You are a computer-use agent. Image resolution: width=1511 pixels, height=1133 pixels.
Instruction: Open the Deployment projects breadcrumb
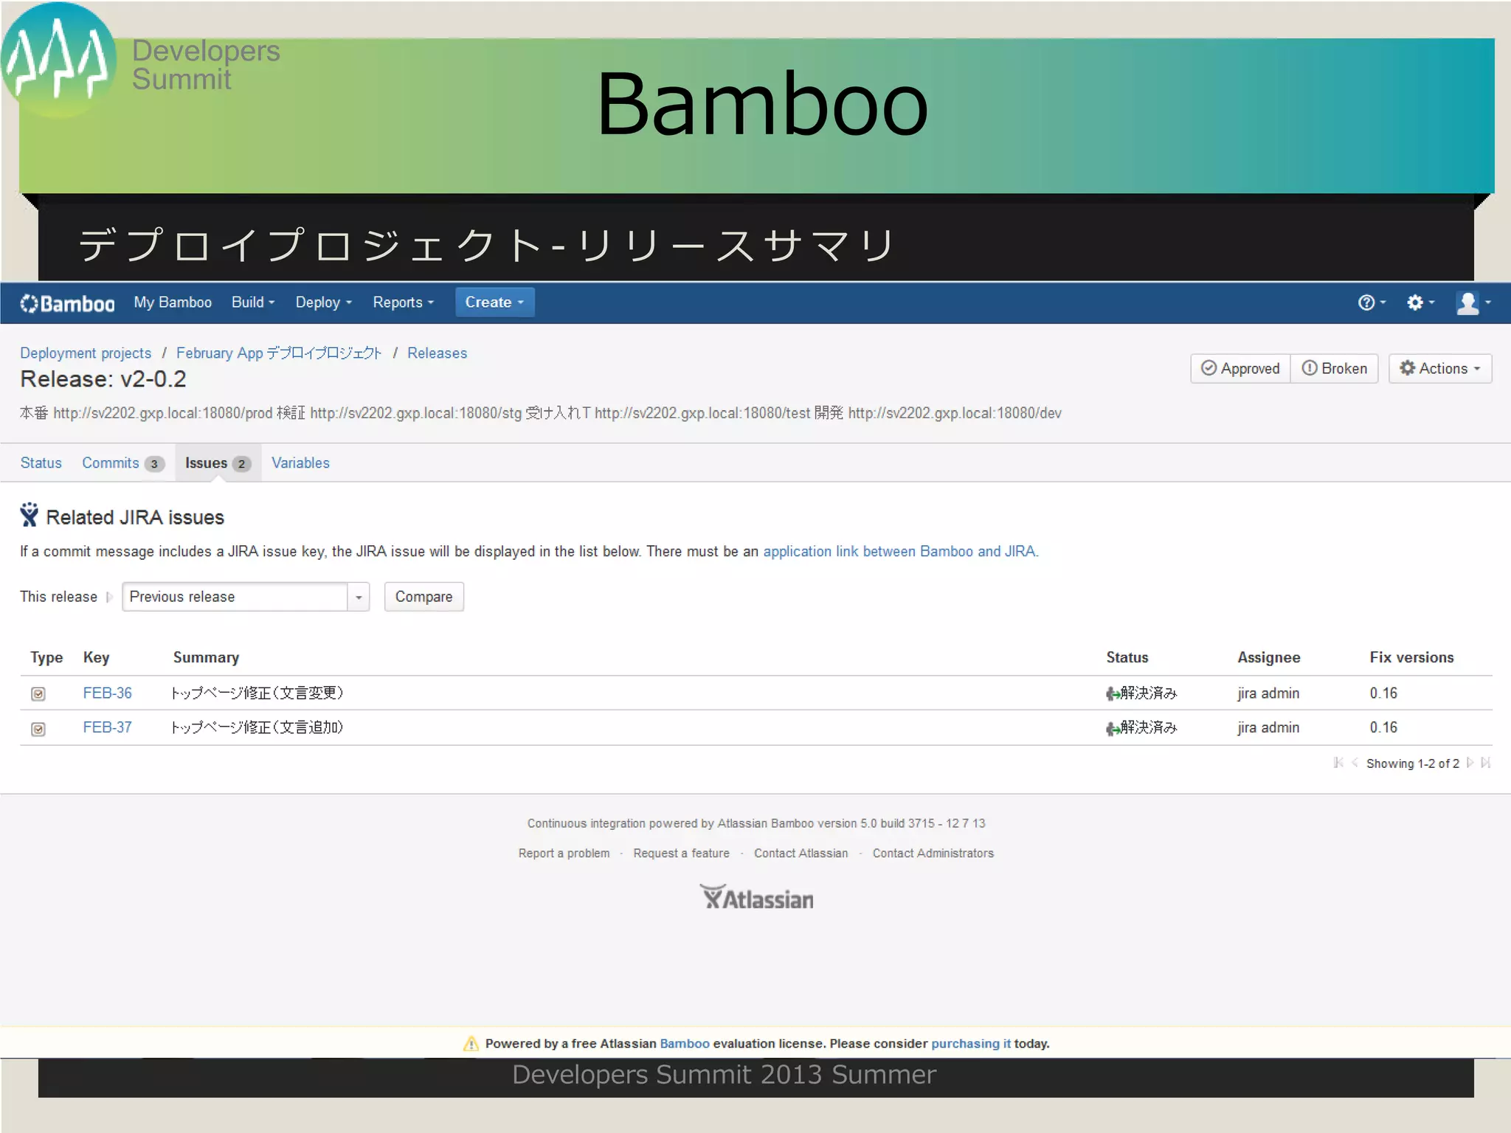pos(86,353)
